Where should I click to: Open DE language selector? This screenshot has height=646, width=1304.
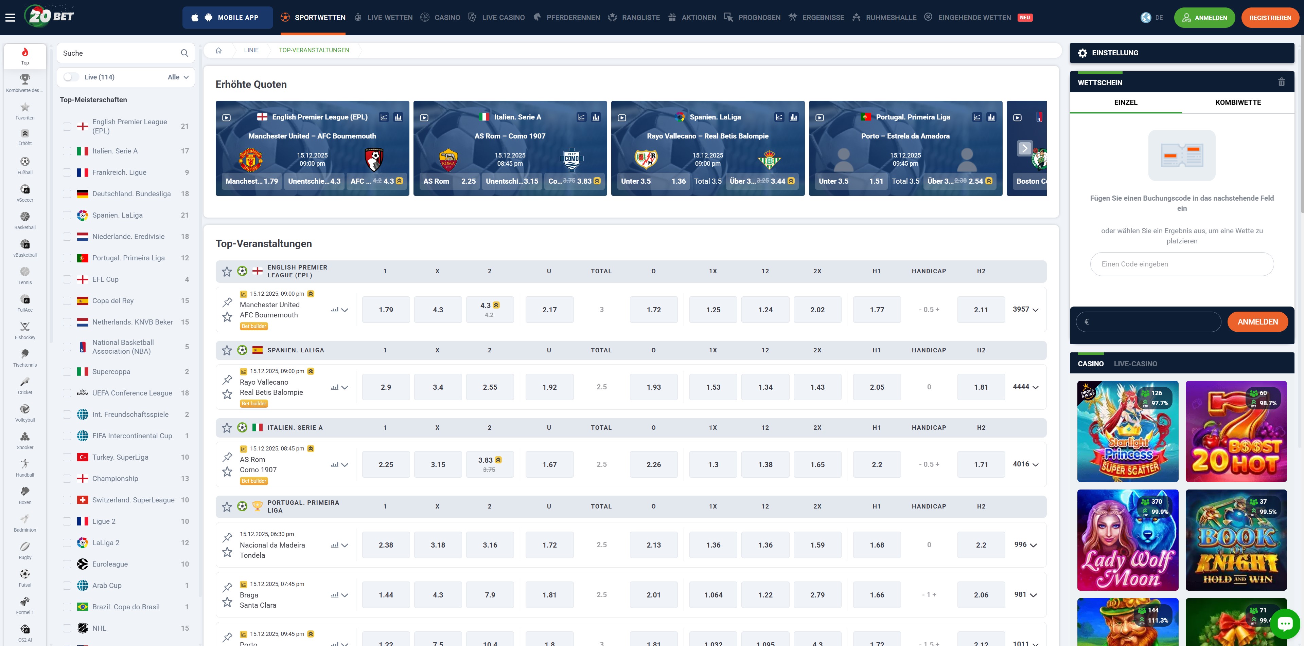point(1152,18)
